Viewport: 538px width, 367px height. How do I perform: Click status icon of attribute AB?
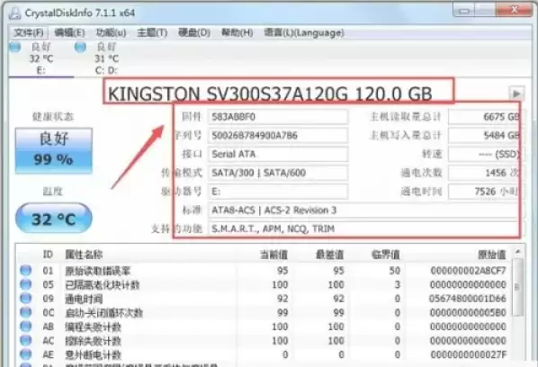click(x=26, y=327)
